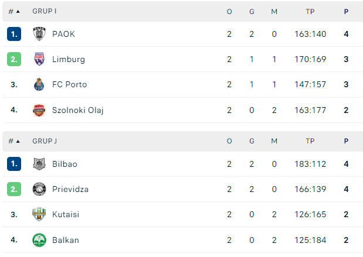Click the green rank 2 badge for Limburg
This screenshot has width=363, height=257.
(14, 59)
